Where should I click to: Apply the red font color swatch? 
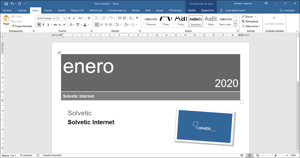(x=85, y=24)
